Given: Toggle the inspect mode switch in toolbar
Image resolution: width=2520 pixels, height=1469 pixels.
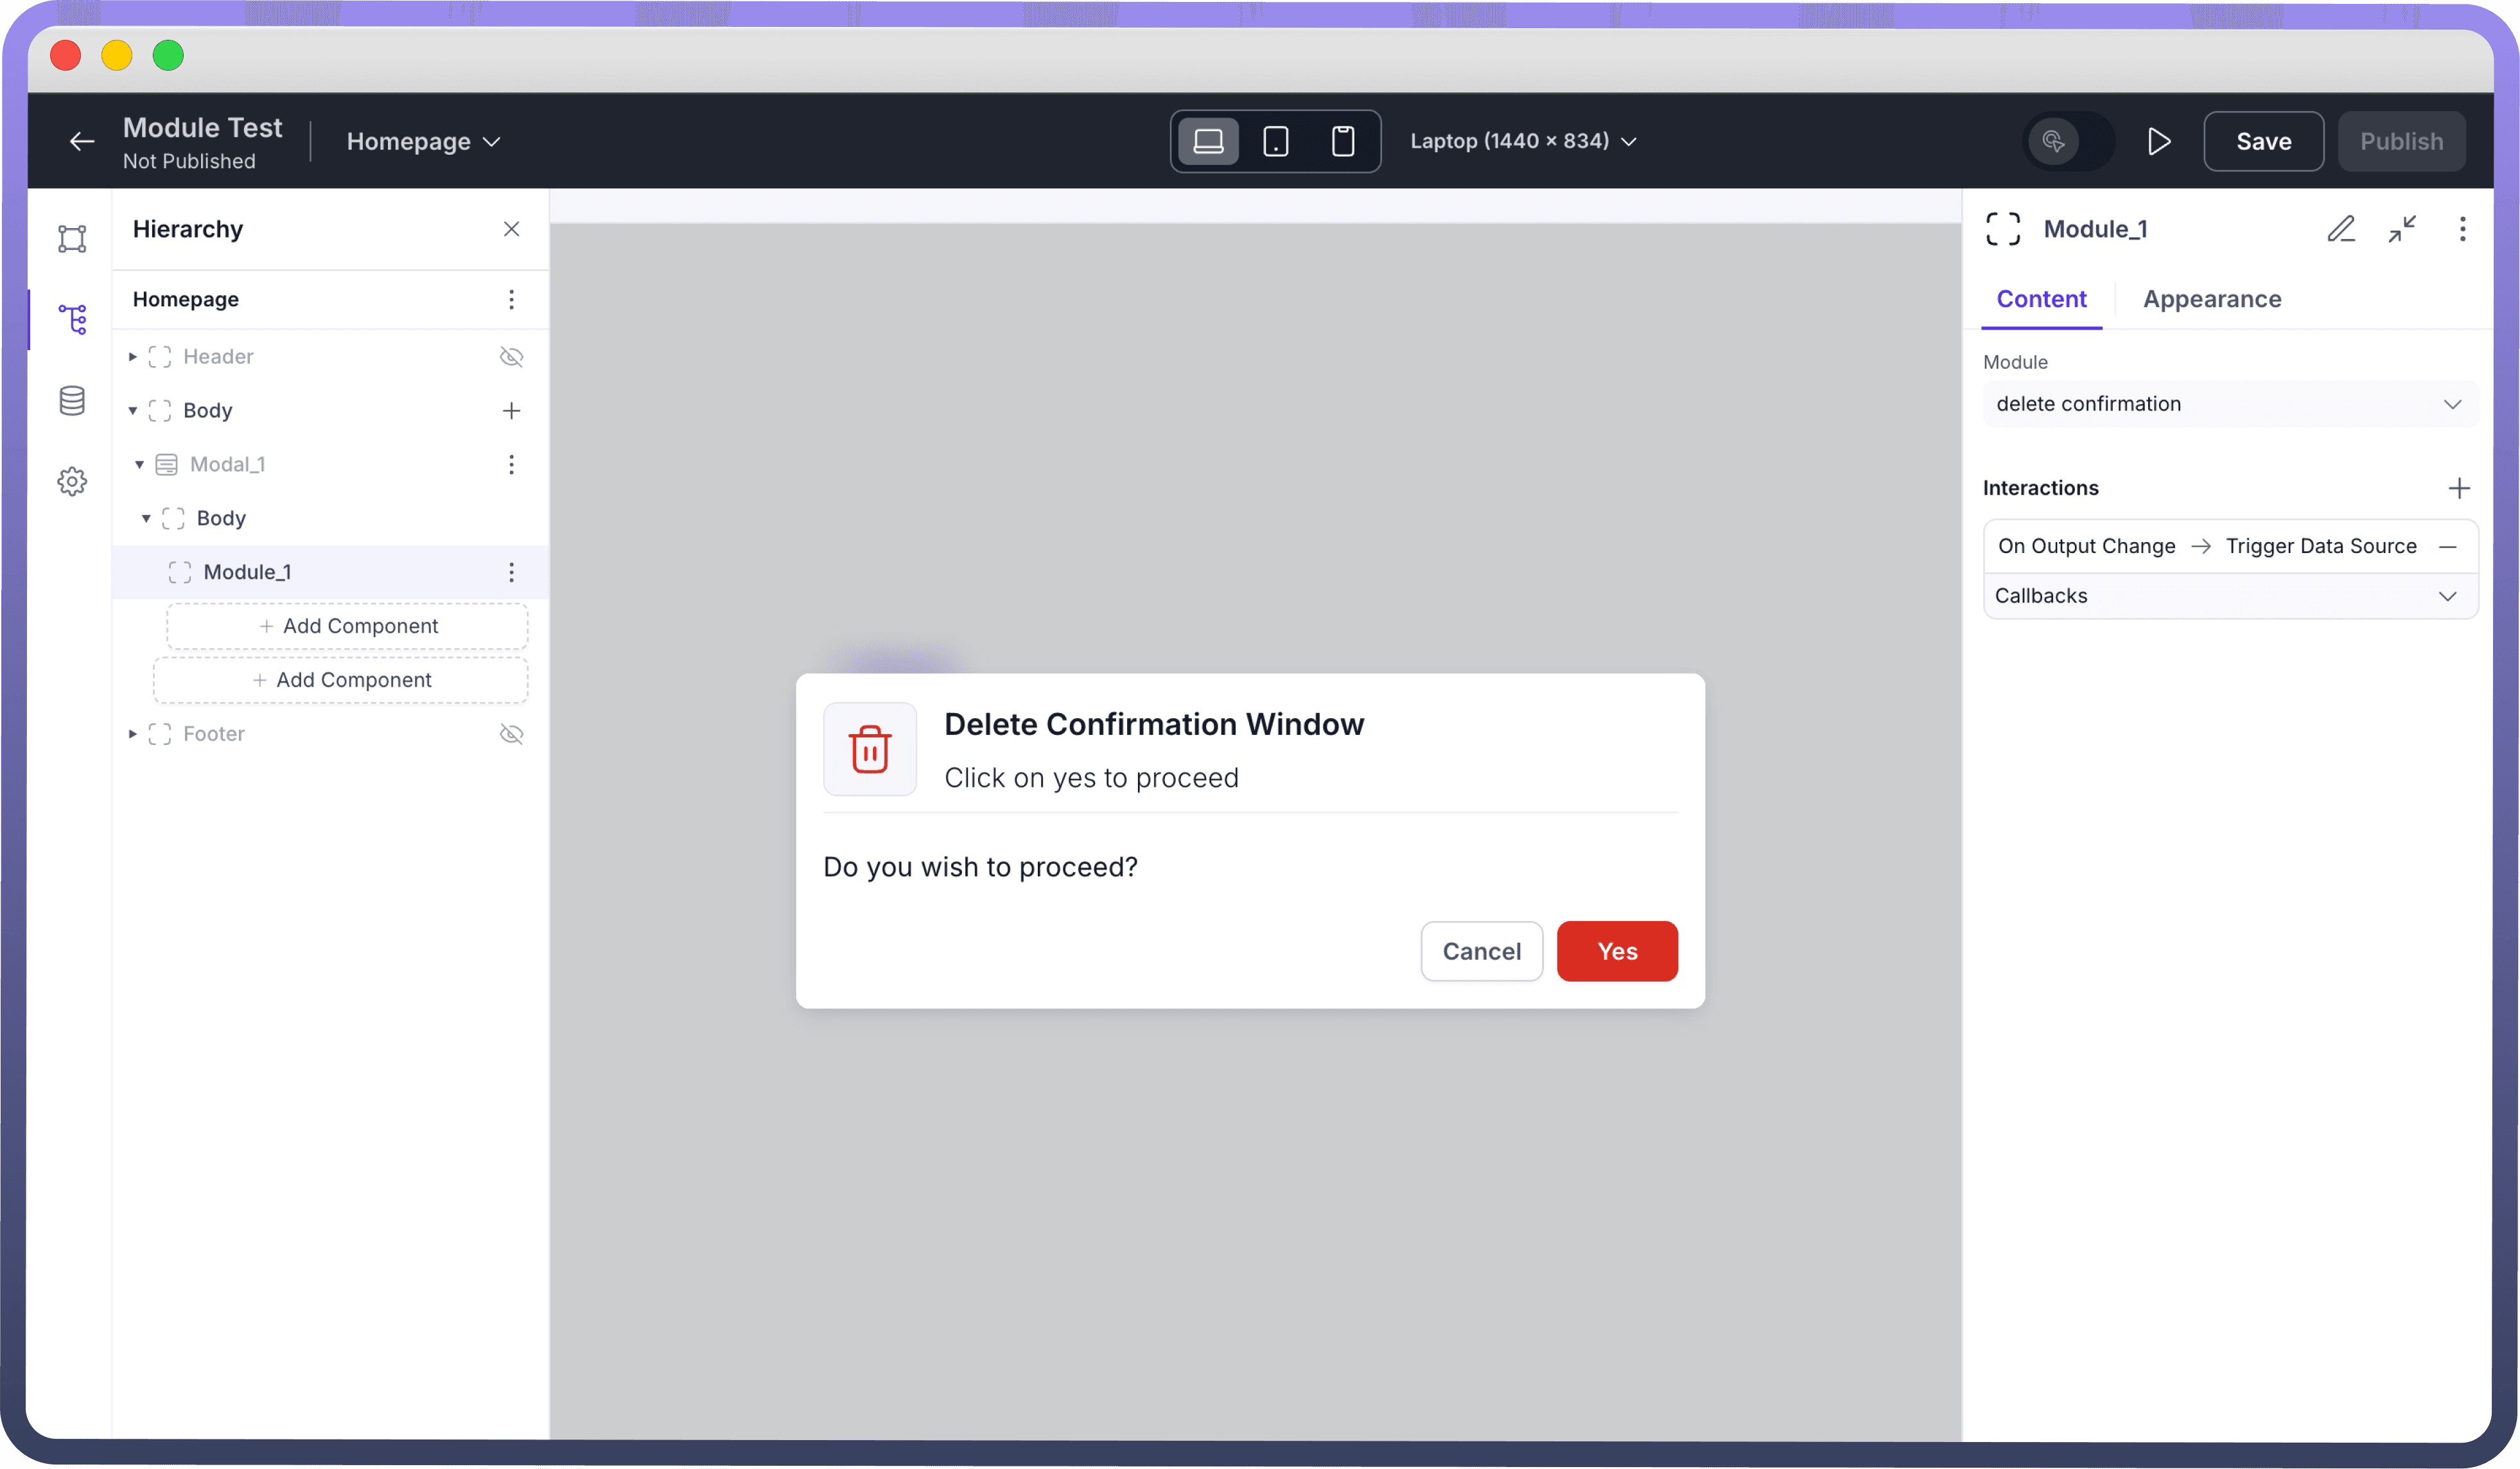Looking at the screenshot, I should tap(2067, 141).
